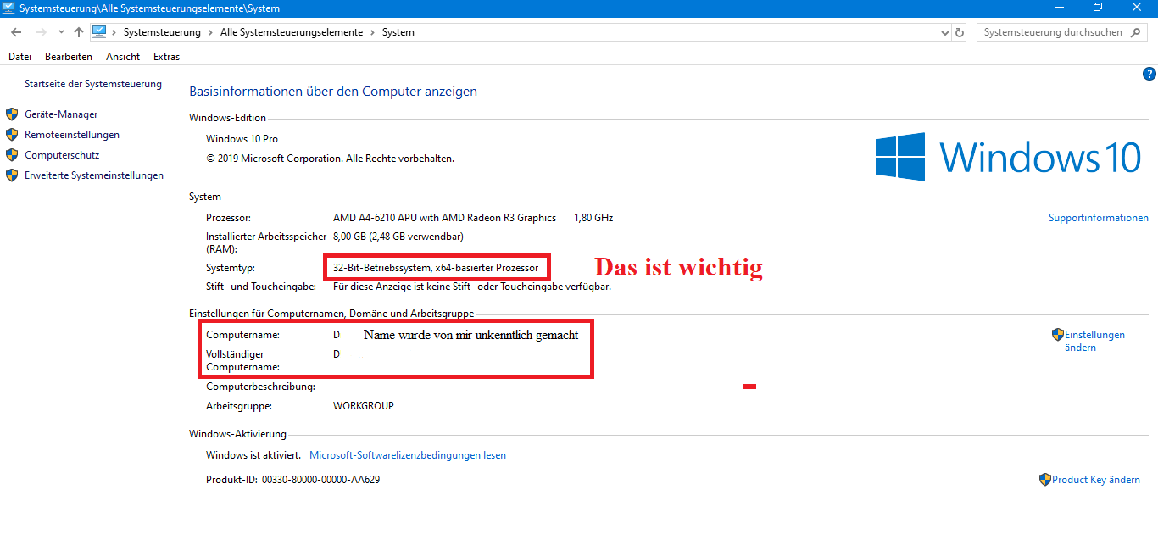Select System breadcrumb
The image size is (1158, 551).
pyautogui.click(x=398, y=32)
